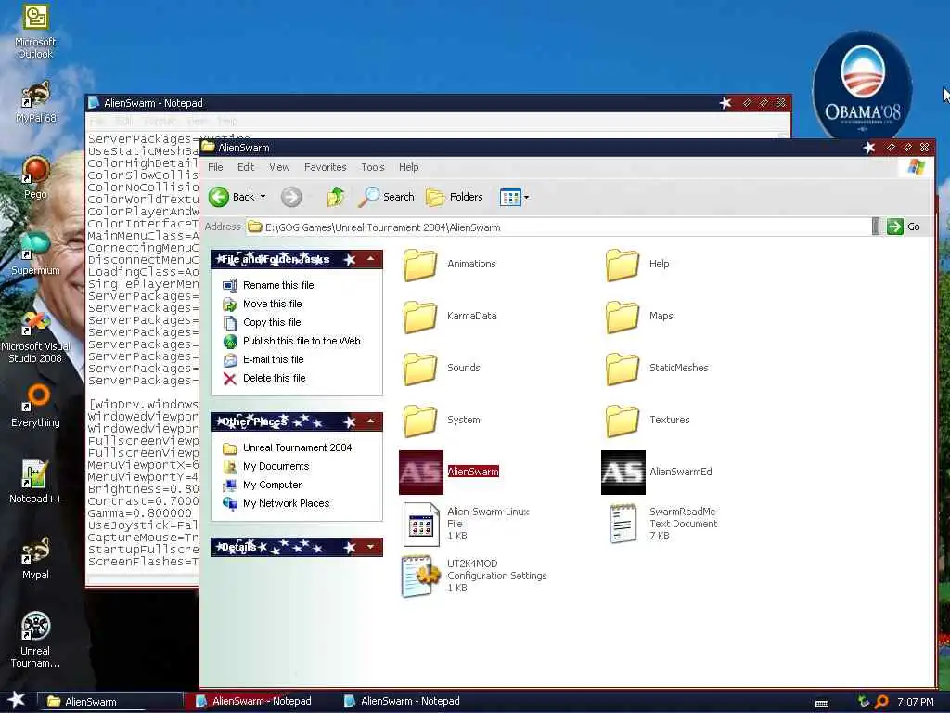Open My Network Places link
This screenshot has height=713, width=950.
[286, 503]
